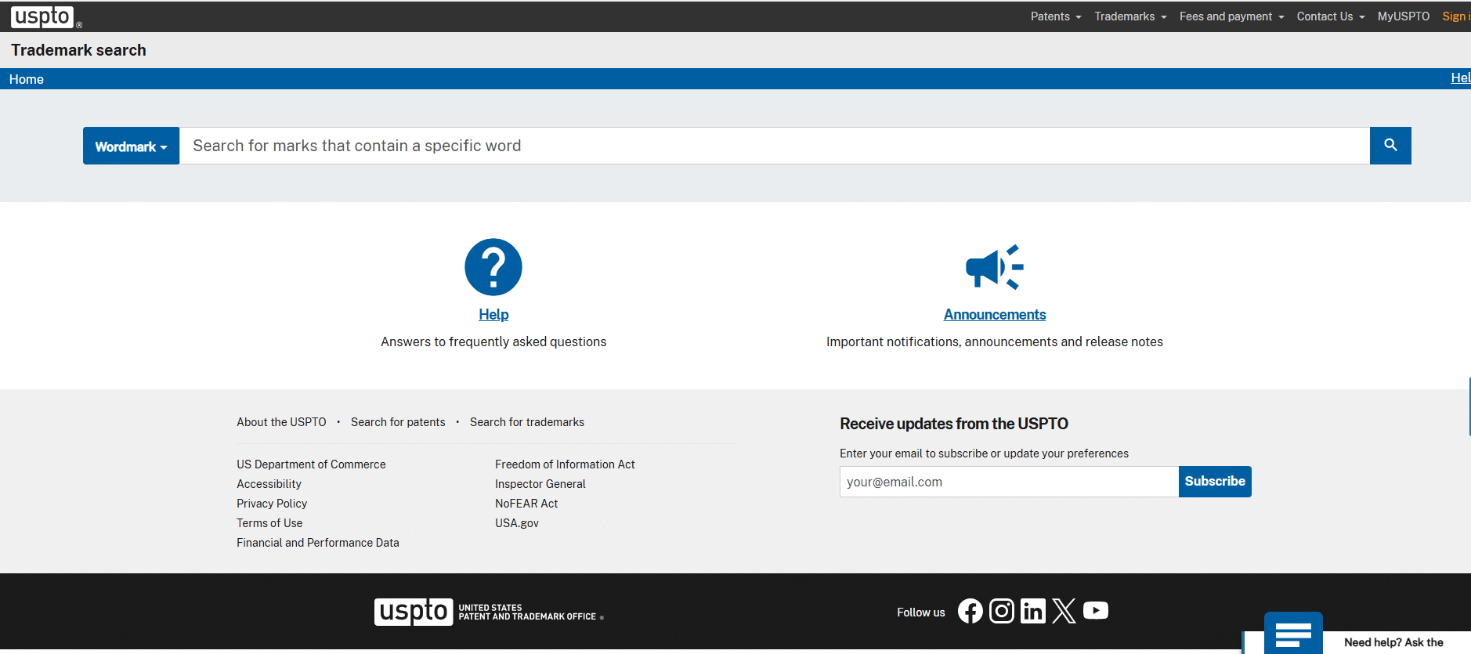Click the USPTO footer logo
This screenshot has width=1471, height=654.
click(x=489, y=612)
